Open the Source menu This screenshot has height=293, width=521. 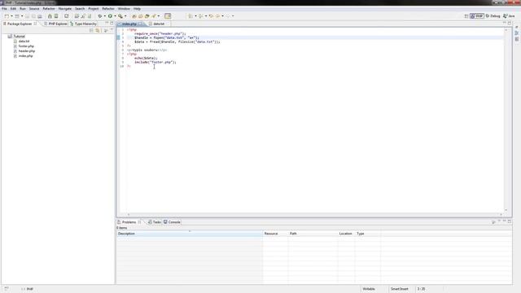click(34, 9)
